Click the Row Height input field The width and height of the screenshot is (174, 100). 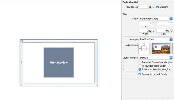145,7
